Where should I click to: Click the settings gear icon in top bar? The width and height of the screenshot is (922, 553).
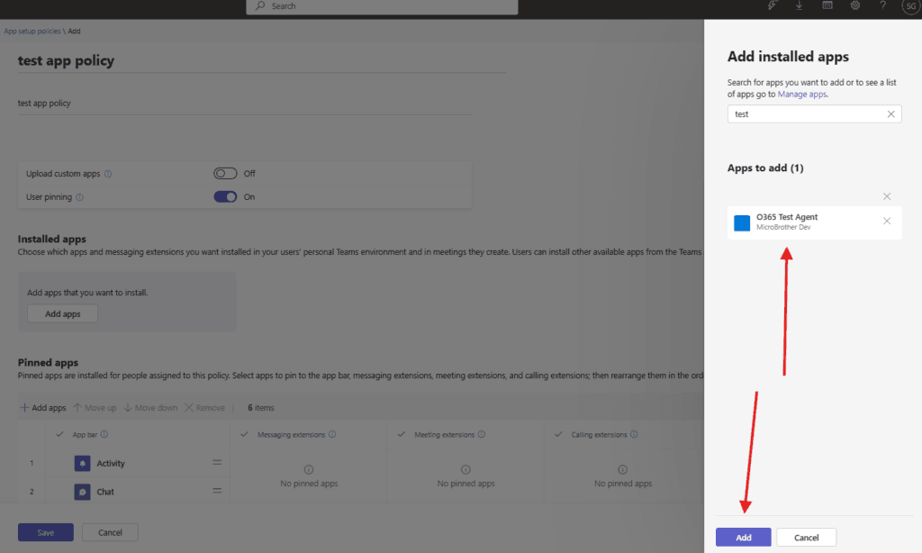point(855,6)
